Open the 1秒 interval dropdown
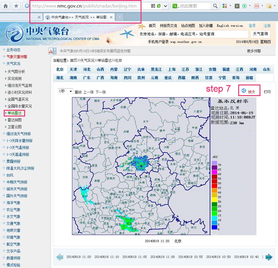This screenshot has width=278, height=268. [65, 91]
